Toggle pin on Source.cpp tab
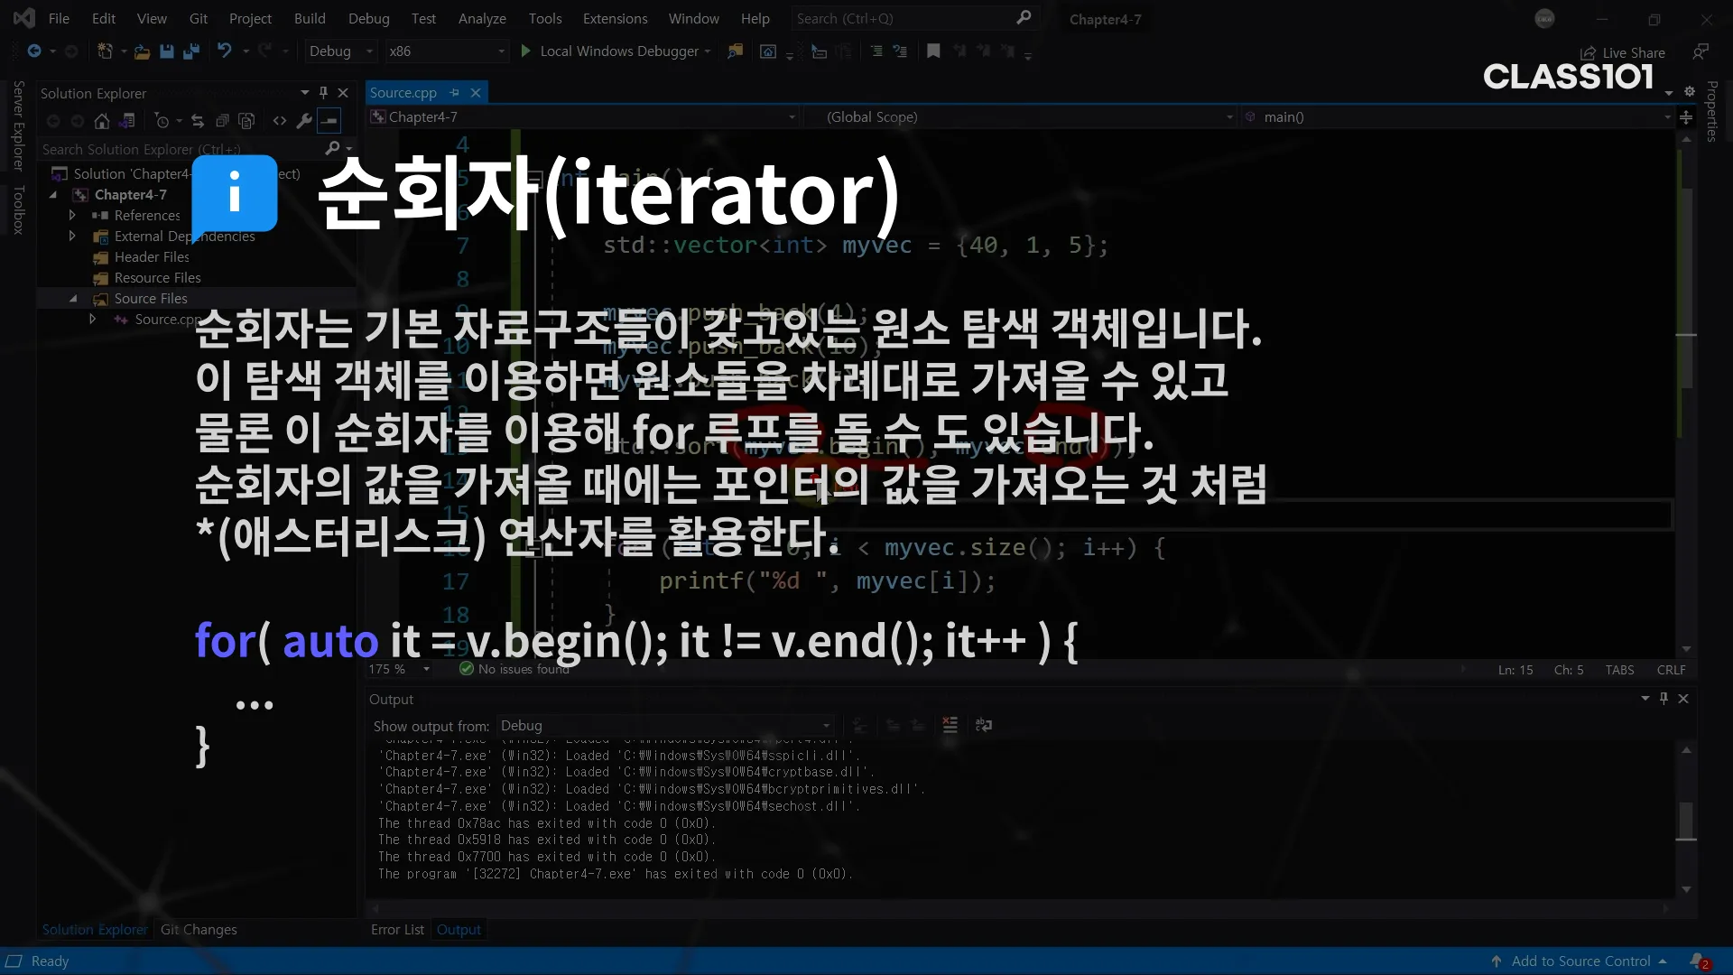 (455, 93)
